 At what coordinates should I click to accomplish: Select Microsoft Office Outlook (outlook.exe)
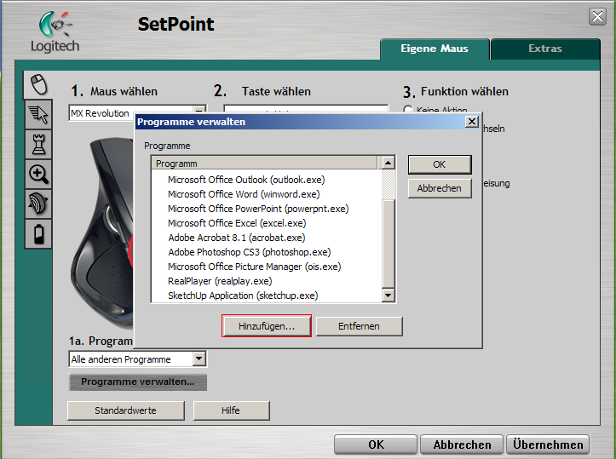246,180
